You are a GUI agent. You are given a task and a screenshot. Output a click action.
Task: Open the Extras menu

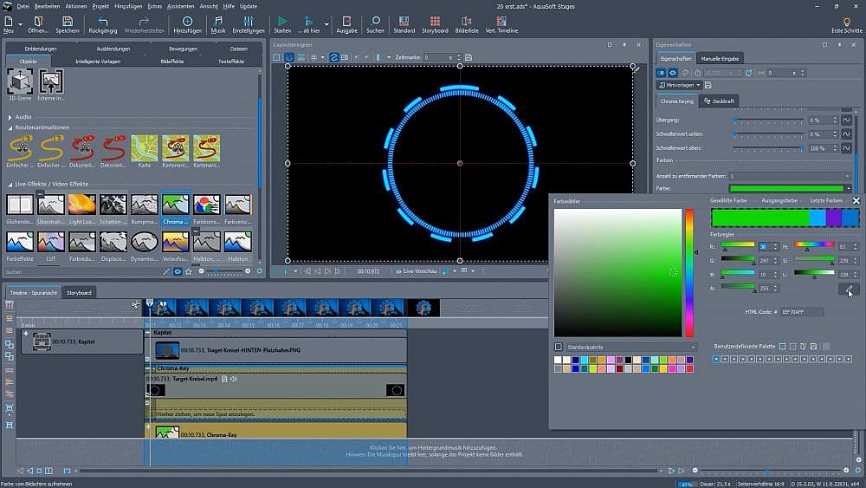click(155, 6)
